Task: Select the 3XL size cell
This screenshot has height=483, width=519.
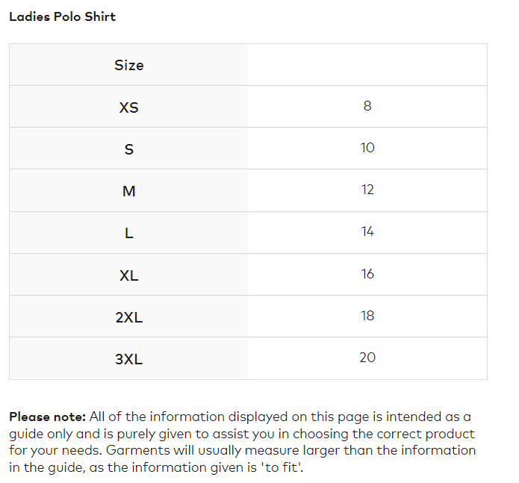Action: tap(128, 359)
